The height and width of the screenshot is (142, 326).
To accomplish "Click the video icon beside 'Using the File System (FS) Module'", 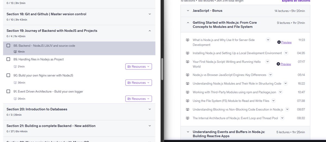I will [187, 101].
